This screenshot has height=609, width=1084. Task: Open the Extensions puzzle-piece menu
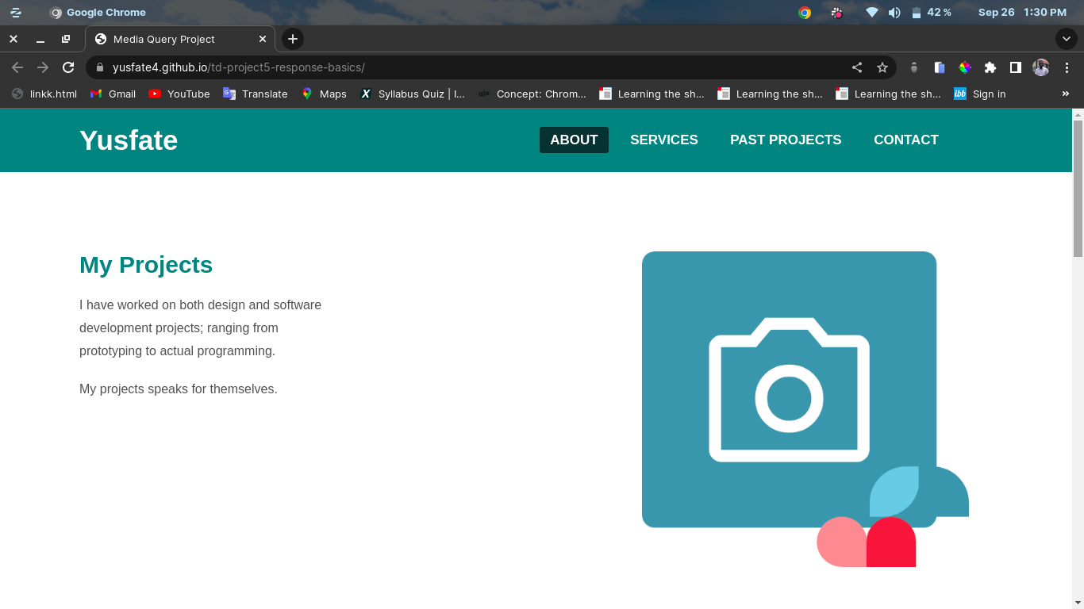coord(990,67)
